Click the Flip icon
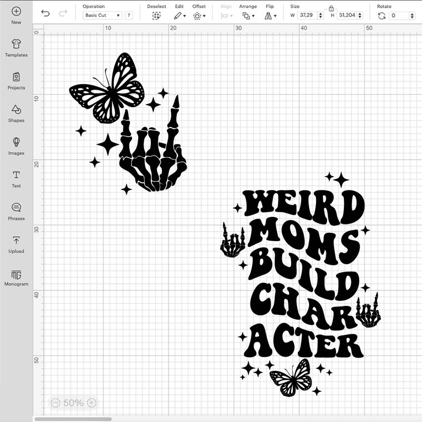 [x=270, y=15]
